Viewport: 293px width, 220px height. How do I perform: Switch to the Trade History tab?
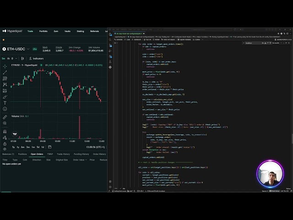point(63,154)
